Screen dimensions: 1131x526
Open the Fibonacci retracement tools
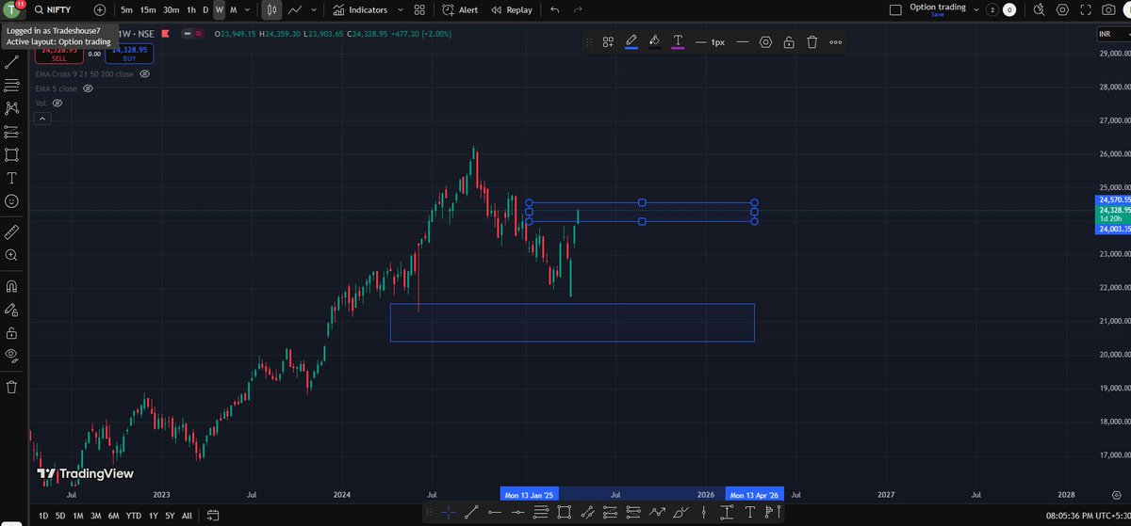(x=11, y=87)
